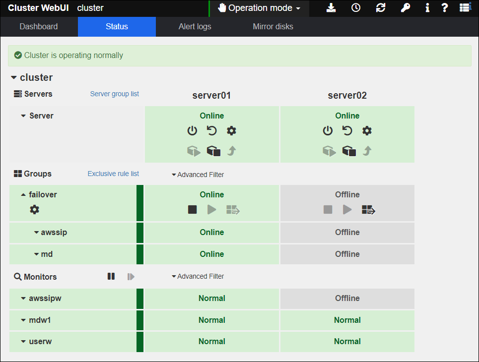
Task: Stop cluster service on server01 box icon
Action: pos(213,151)
